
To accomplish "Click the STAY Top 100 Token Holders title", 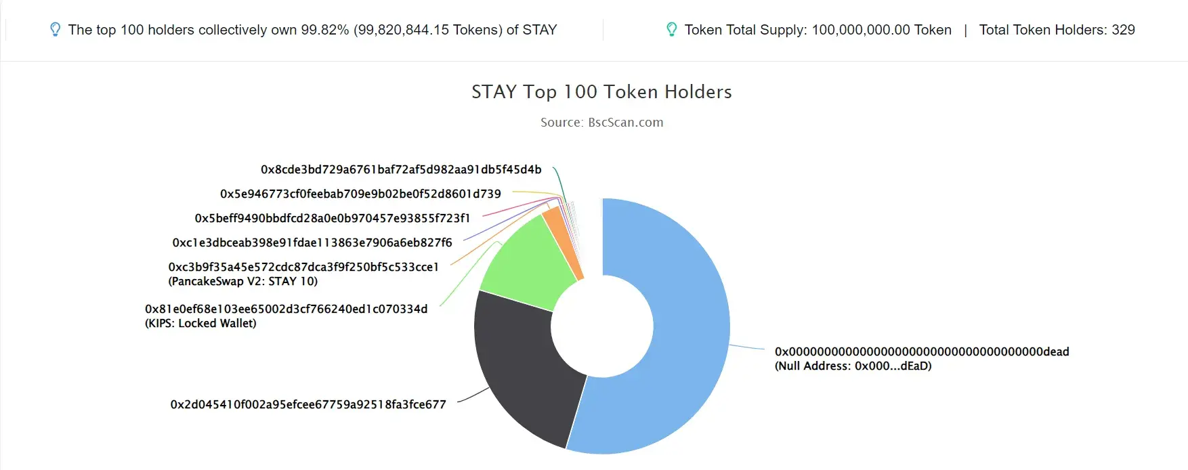I will click(x=601, y=91).
